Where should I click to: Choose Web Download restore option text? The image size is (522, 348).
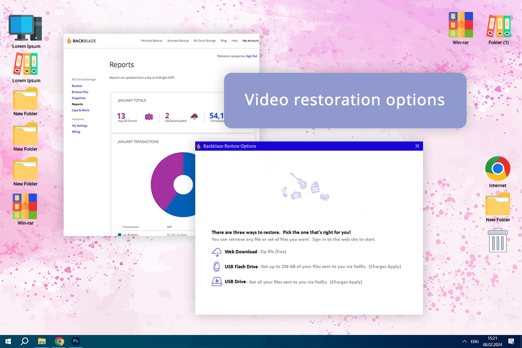click(x=241, y=252)
